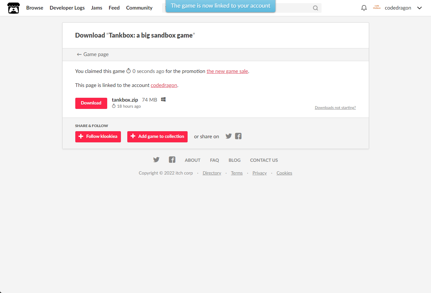Click the Windows platform icon by tankbox.zip

click(x=163, y=100)
